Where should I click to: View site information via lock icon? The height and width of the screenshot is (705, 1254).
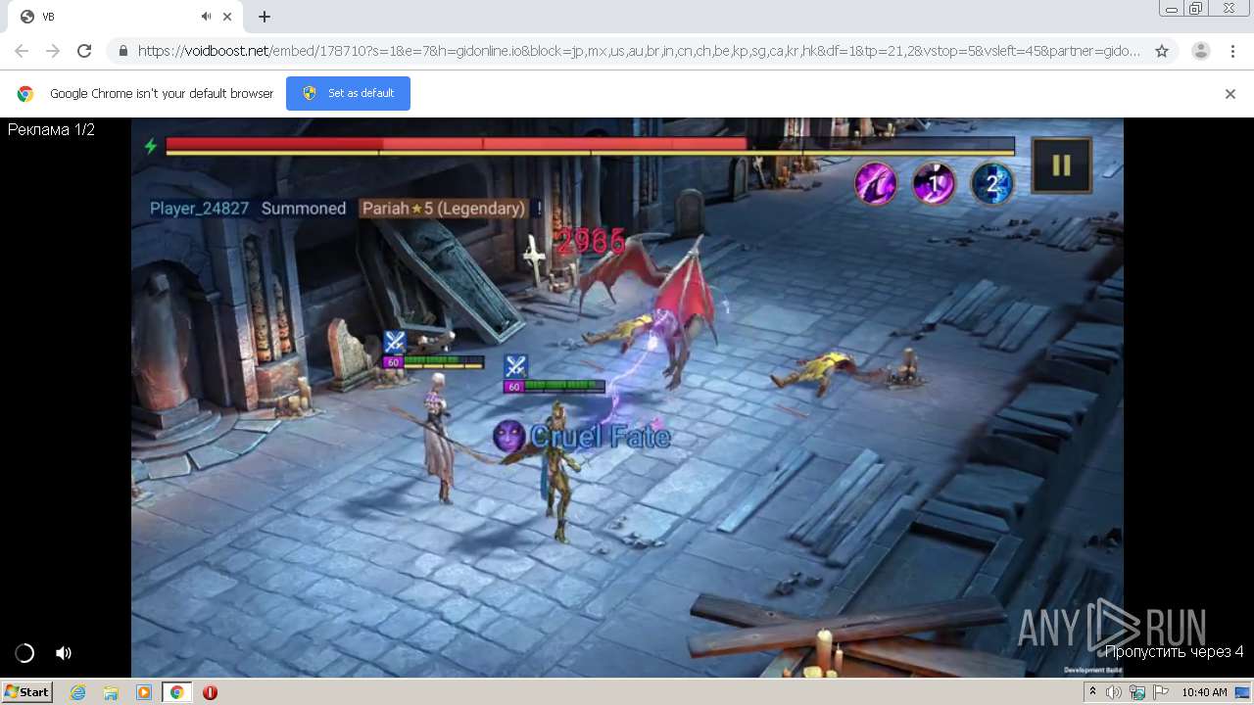[122, 51]
